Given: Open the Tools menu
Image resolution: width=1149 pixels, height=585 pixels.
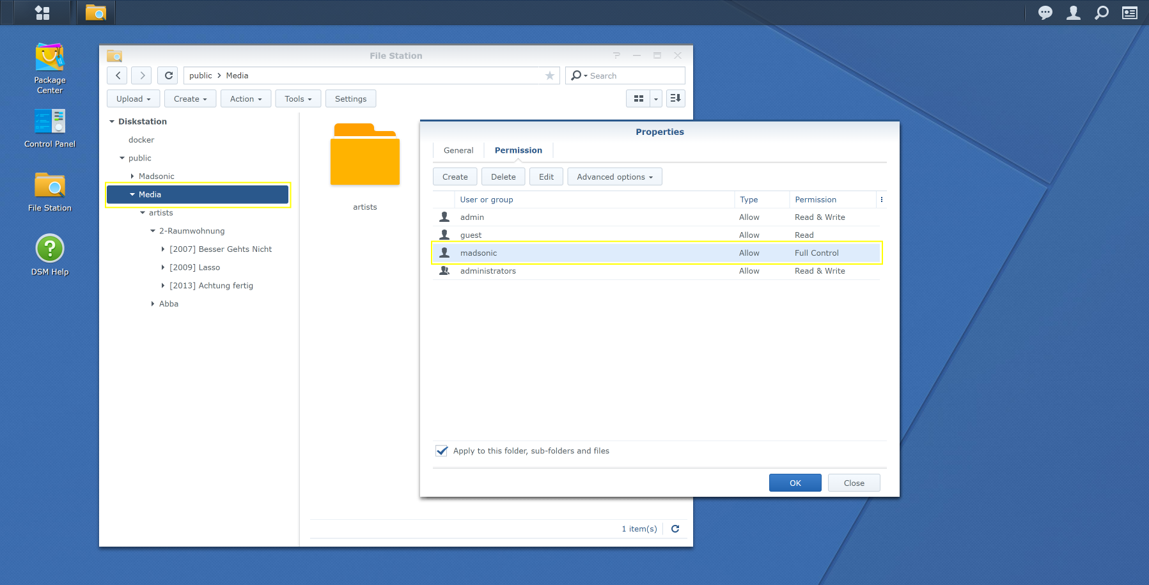Looking at the screenshot, I should pos(298,99).
